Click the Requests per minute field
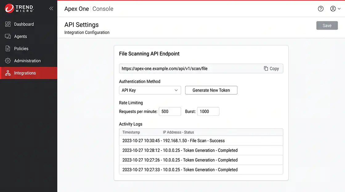The height and width of the screenshot is (192, 345). click(x=170, y=112)
